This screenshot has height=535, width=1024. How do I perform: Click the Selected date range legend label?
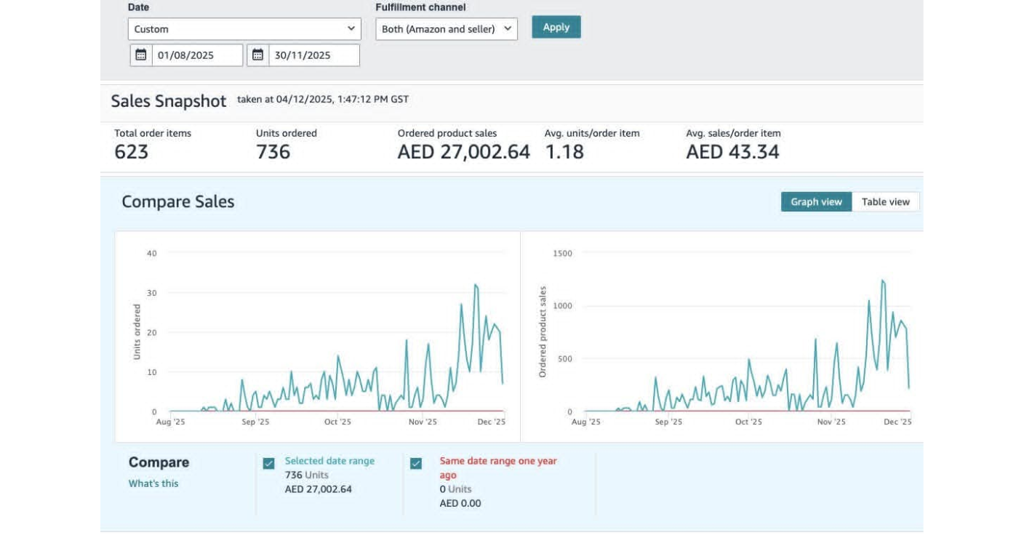pos(329,461)
